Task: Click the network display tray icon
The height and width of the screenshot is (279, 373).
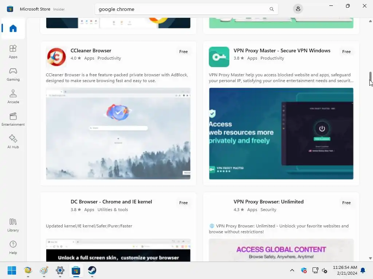Action: pos(315,270)
